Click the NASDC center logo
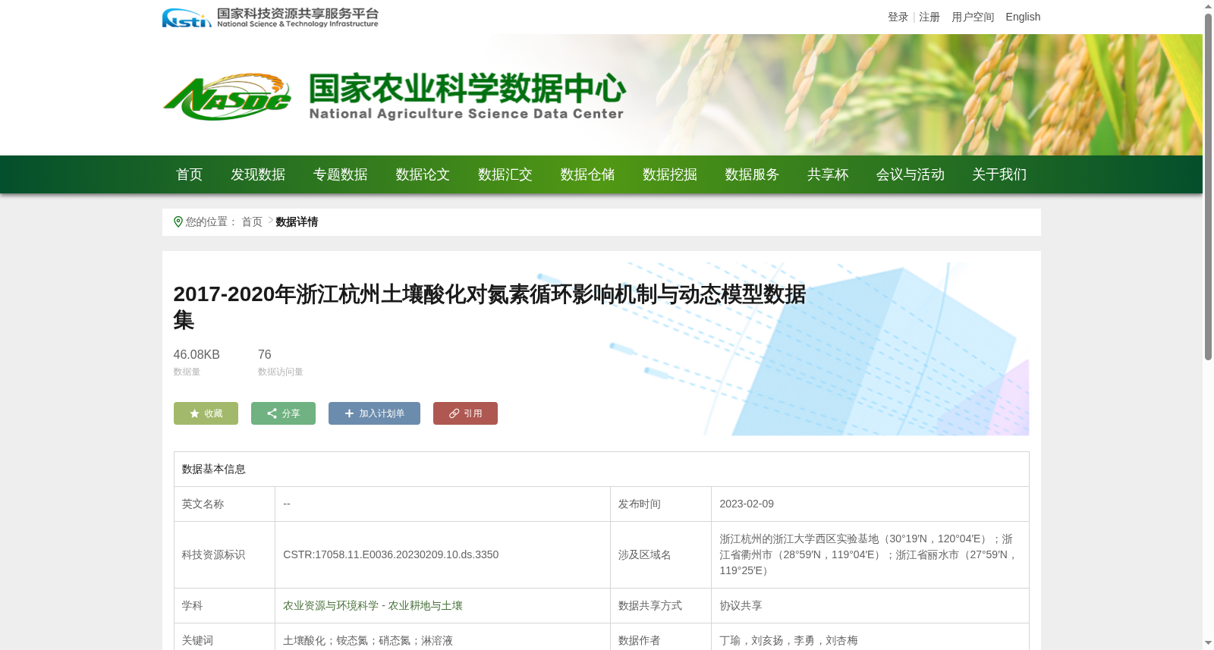Screen dimensions: 1214x650 point(394,96)
